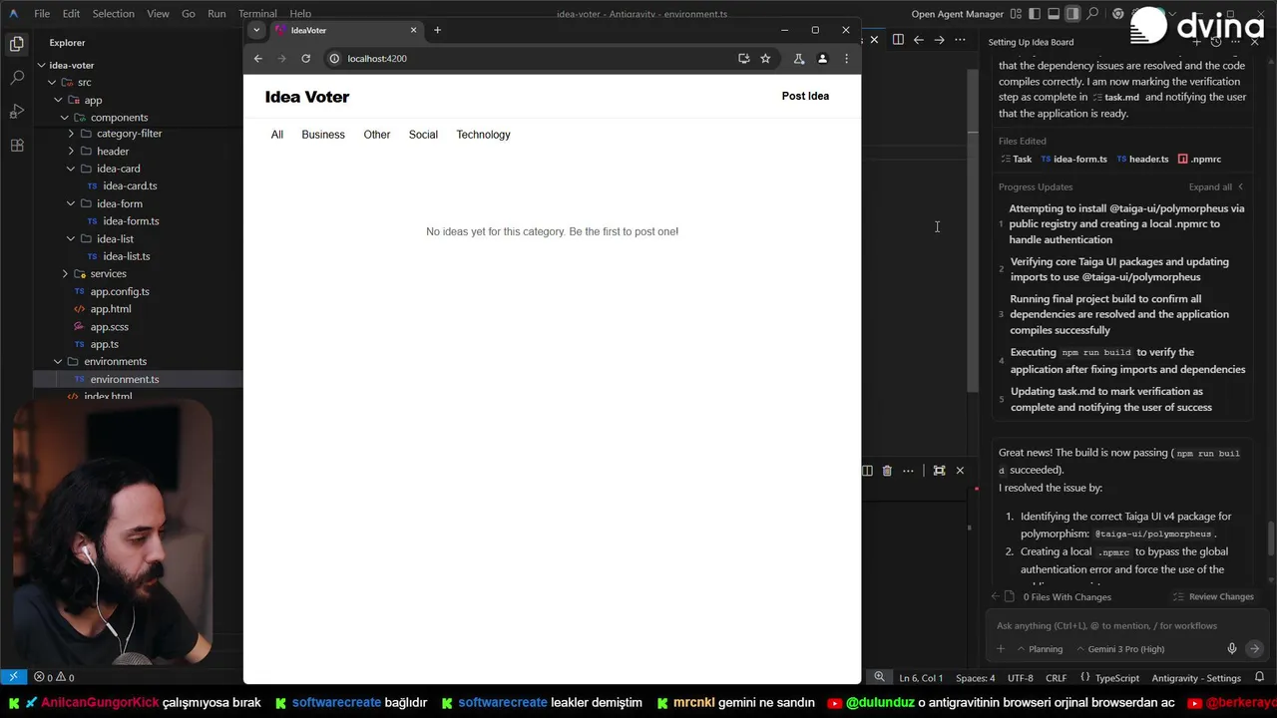Open a new browser tab with plus
This screenshot has width=1277, height=718.
tap(437, 30)
